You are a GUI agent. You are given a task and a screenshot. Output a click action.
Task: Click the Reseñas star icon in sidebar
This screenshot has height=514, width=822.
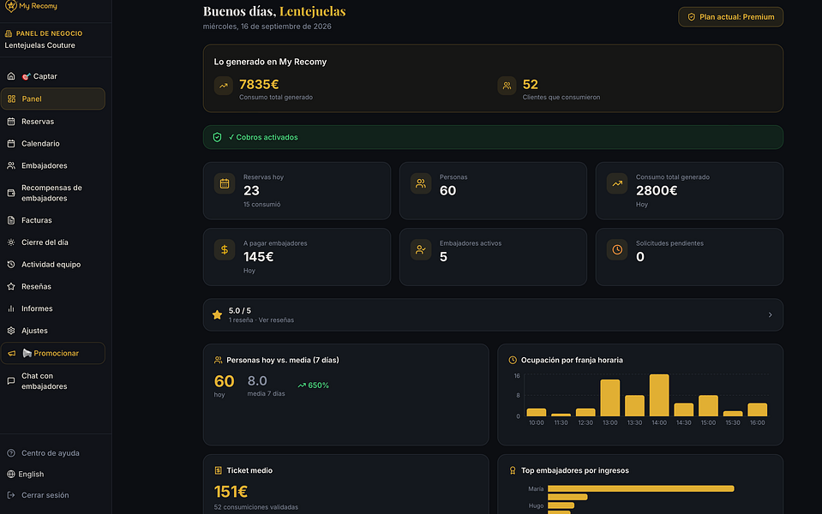coord(11,287)
